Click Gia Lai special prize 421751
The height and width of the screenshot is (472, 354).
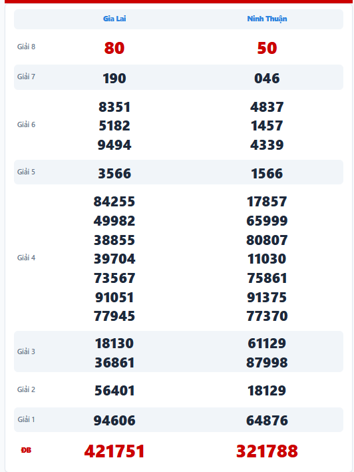[114, 451]
